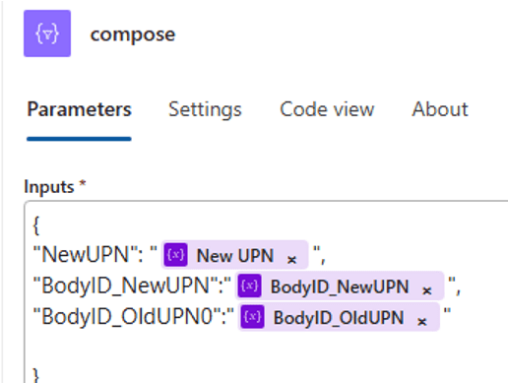The image size is (508, 383).
Task: Click the BodyID_NewUPN variable icon
Action: coord(249,286)
